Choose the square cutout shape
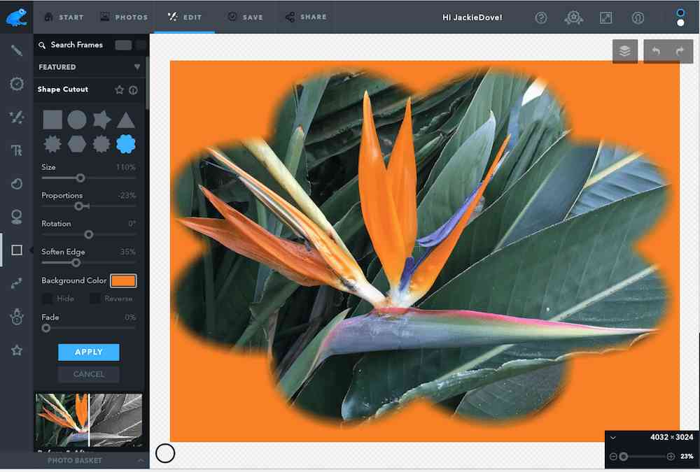This screenshot has width=700, height=472. click(x=52, y=120)
